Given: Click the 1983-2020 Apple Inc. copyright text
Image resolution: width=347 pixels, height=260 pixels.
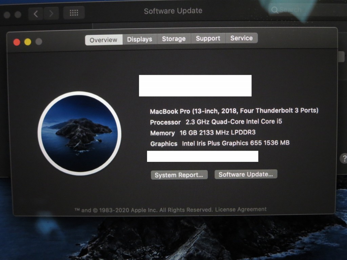Looking at the screenshot, I should 143,210.
